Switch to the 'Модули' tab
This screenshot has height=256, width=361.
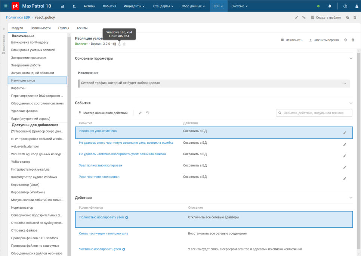point(17,28)
